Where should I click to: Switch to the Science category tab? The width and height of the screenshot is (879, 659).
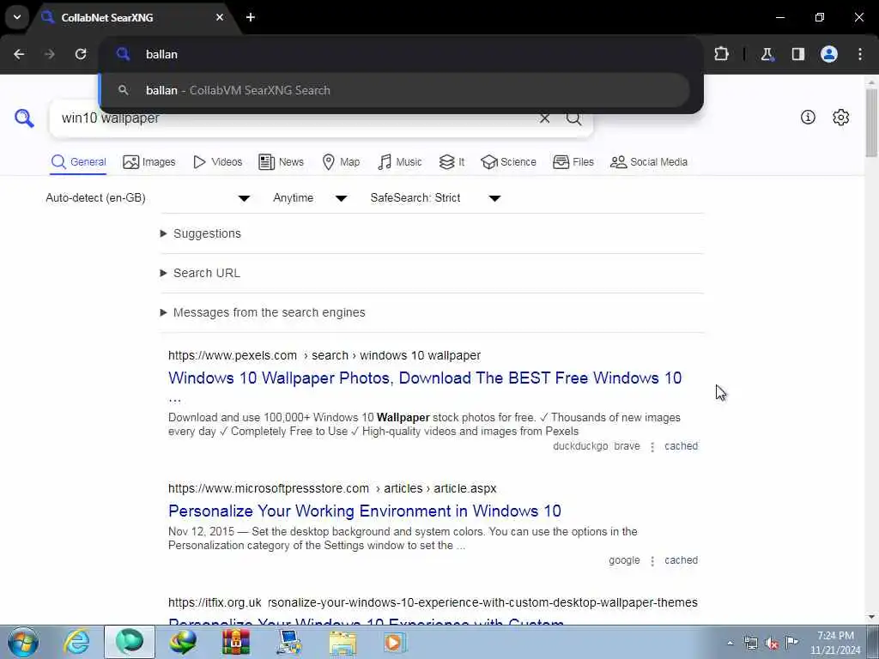point(508,162)
